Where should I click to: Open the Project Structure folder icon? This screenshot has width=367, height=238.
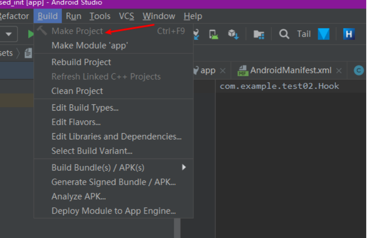point(259,35)
